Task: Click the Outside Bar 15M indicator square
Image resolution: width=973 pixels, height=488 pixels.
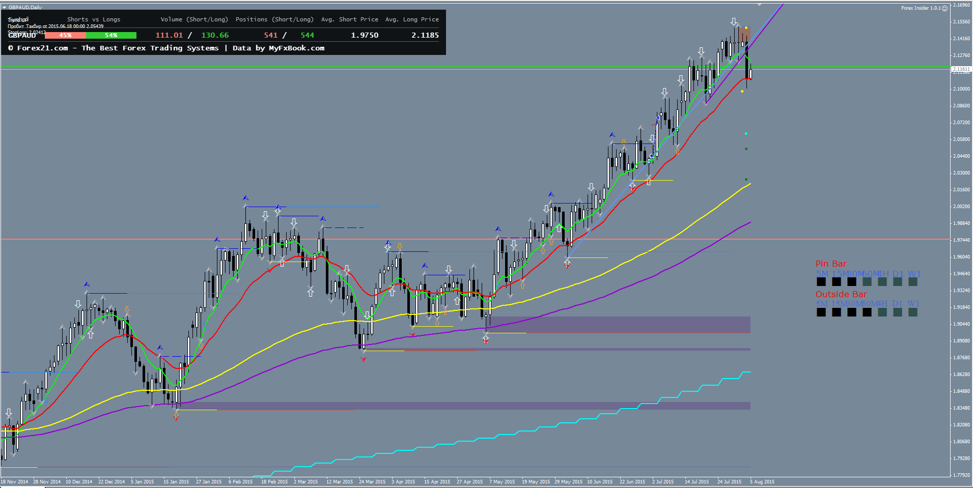Action: click(x=837, y=312)
